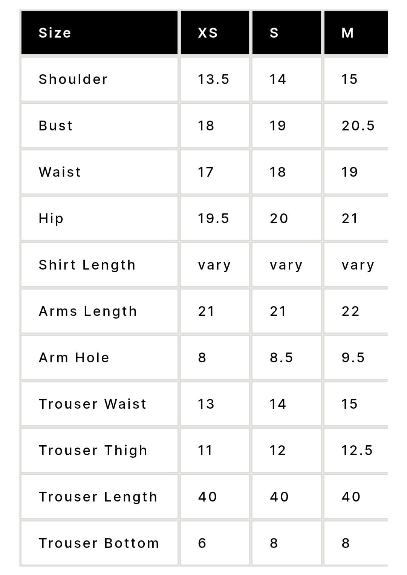Select the XS Hip value 19.5
Screen dimensions: 407x575
(x=213, y=218)
